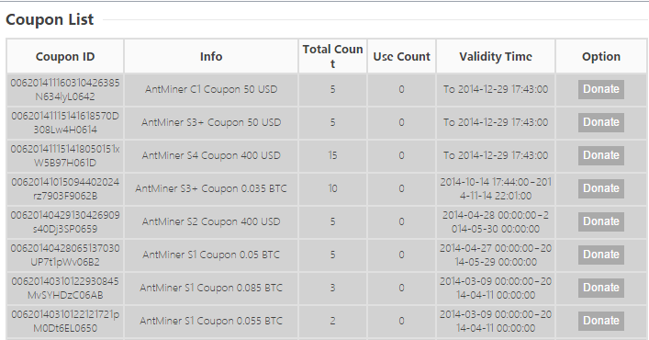Click validity 2014-04-28 to 2014-05-30 cell

point(496,222)
